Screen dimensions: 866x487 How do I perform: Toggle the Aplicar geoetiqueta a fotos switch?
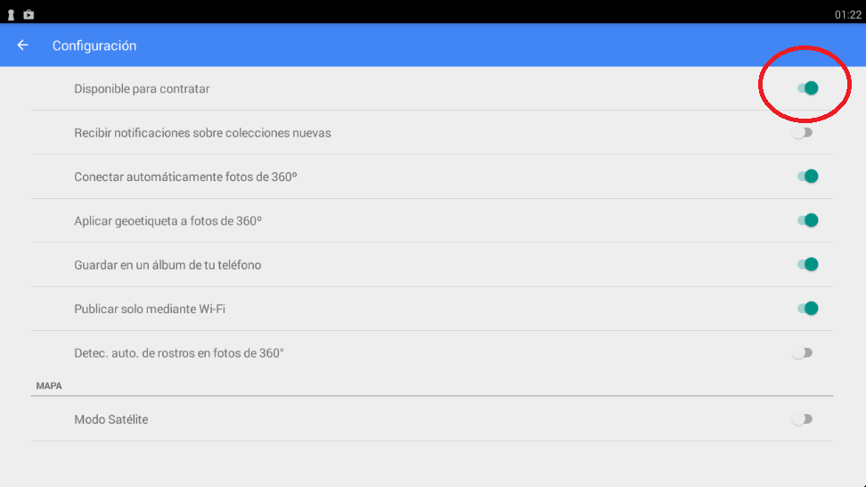(807, 220)
